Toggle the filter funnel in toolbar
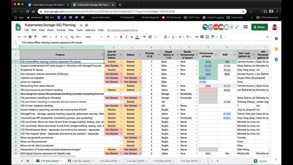Screen dimensions: 293x165 212,37
